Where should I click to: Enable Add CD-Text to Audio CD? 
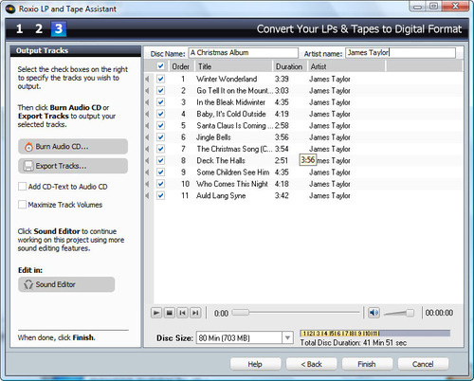point(22,187)
